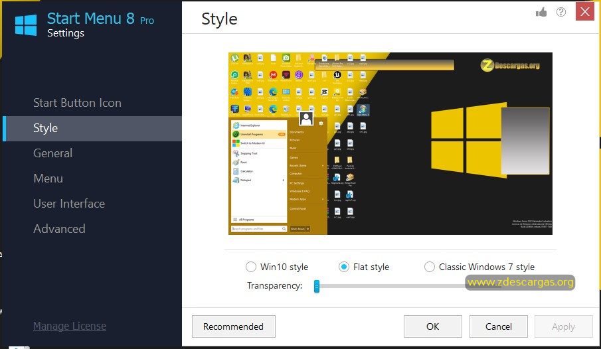Close the Start Menu 8 settings window
Viewport: 601px width, 349px height.
[585, 11]
